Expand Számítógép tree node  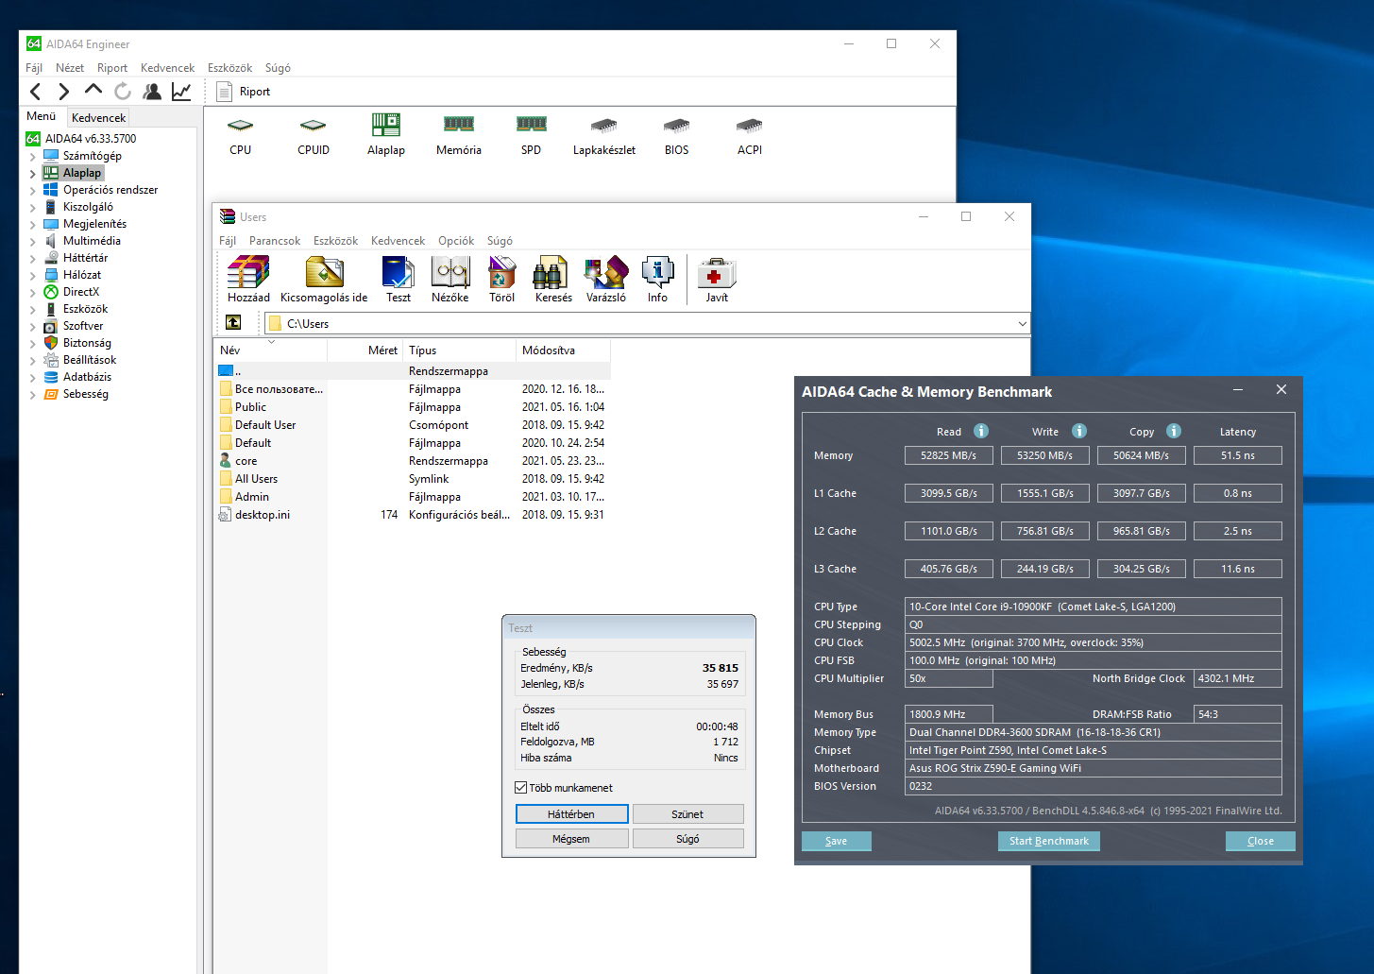pyautogui.click(x=32, y=157)
